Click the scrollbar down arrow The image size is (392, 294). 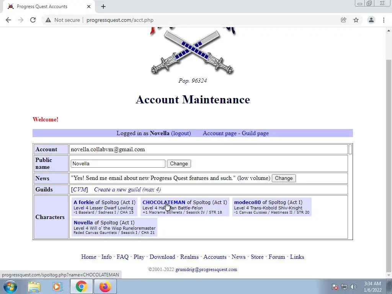(x=389, y=275)
